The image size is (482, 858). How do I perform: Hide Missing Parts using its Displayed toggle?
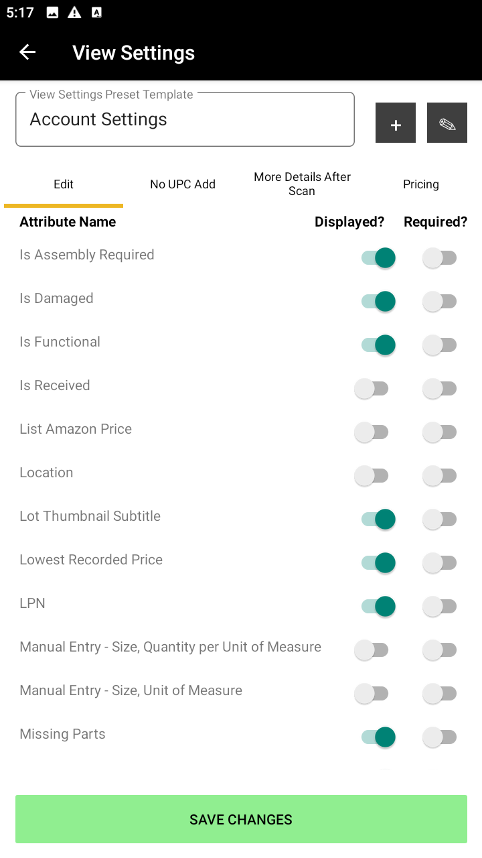378,737
